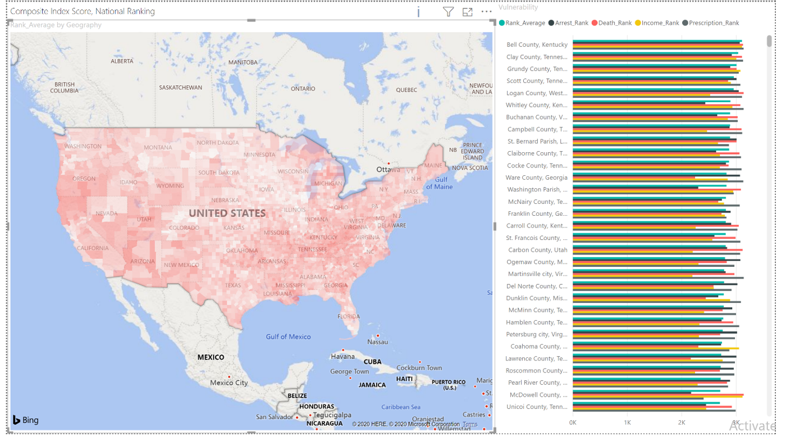Select Pearl River County label
The width and height of the screenshot is (786, 446).
click(x=538, y=383)
